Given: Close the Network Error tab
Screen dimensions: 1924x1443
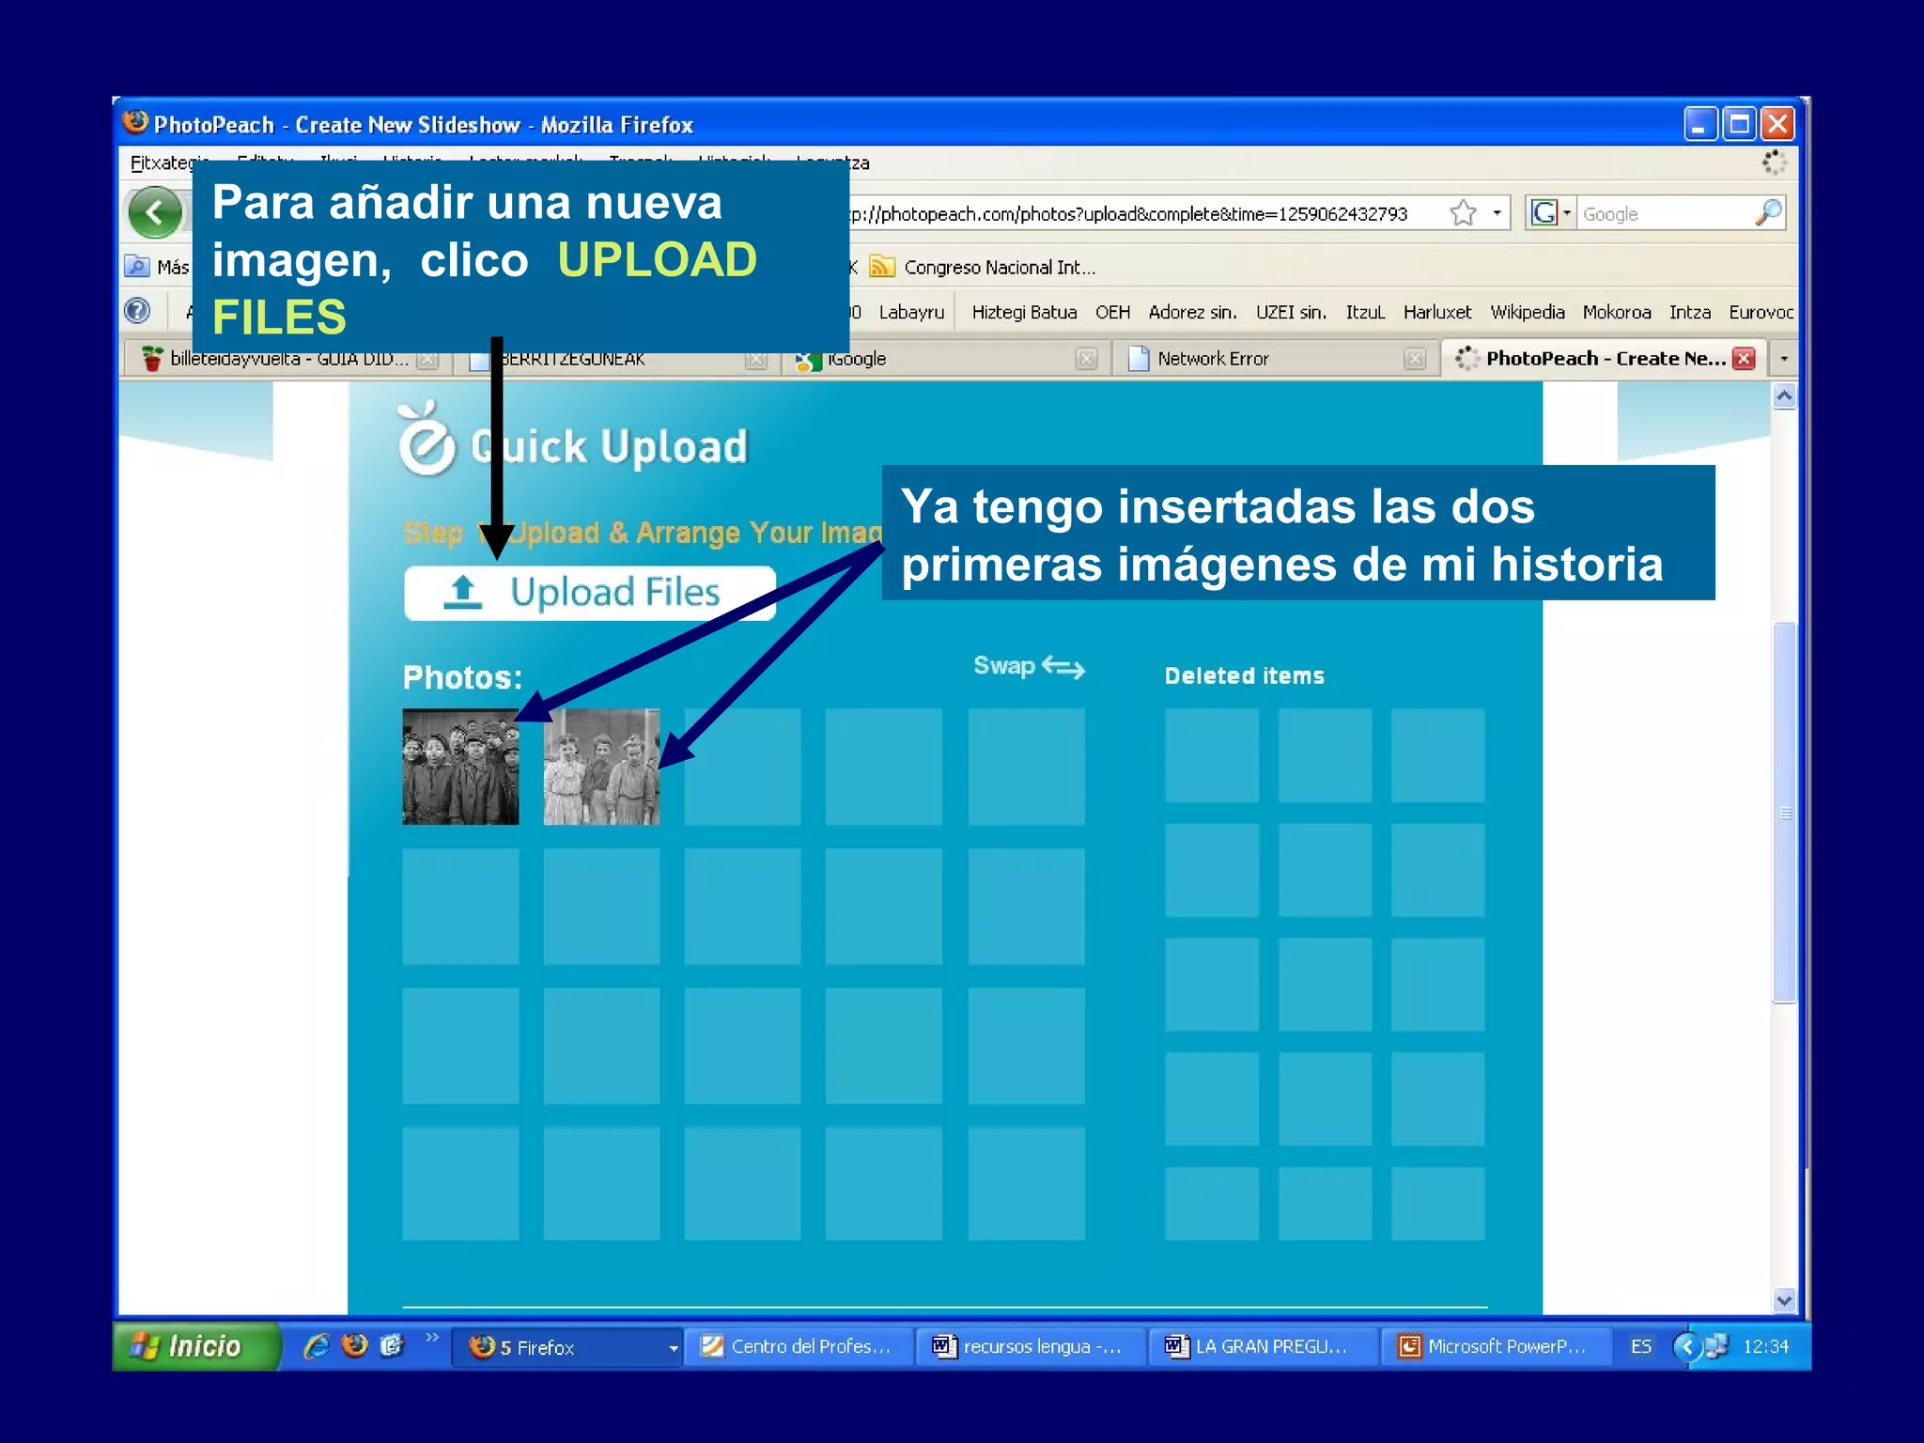Looking at the screenshot, I should [x=1415, y=359].
